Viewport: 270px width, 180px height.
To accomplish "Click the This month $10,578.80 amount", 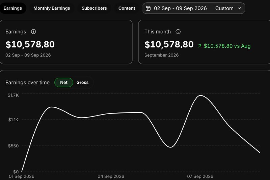I will pos(169,44).
